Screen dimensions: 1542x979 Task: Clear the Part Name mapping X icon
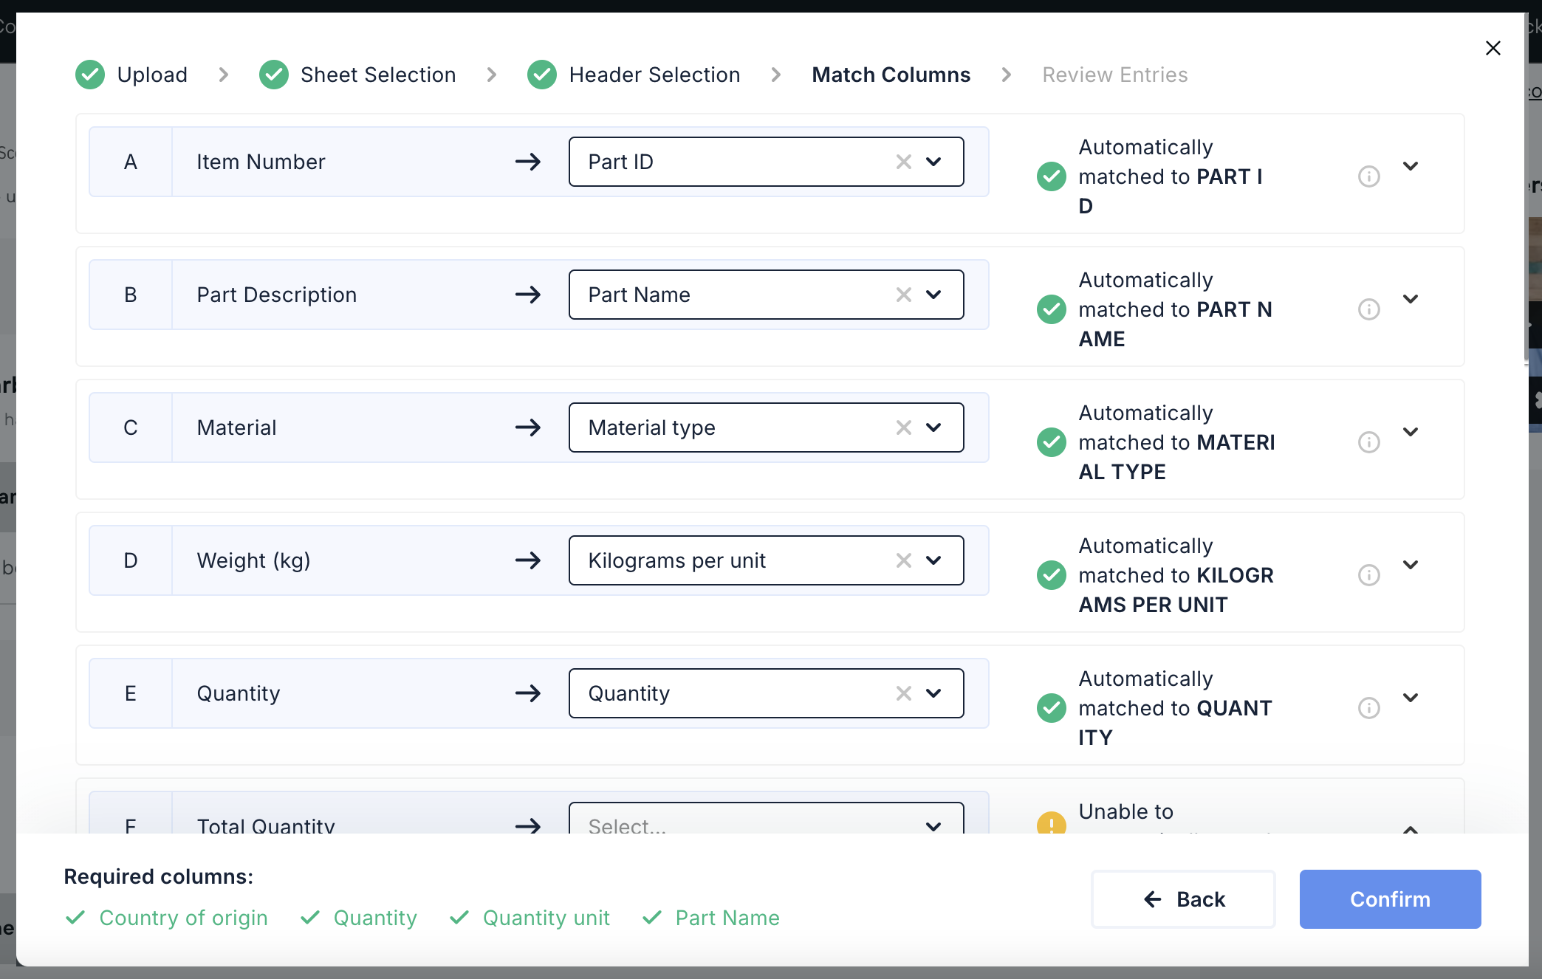coord(903,295)
